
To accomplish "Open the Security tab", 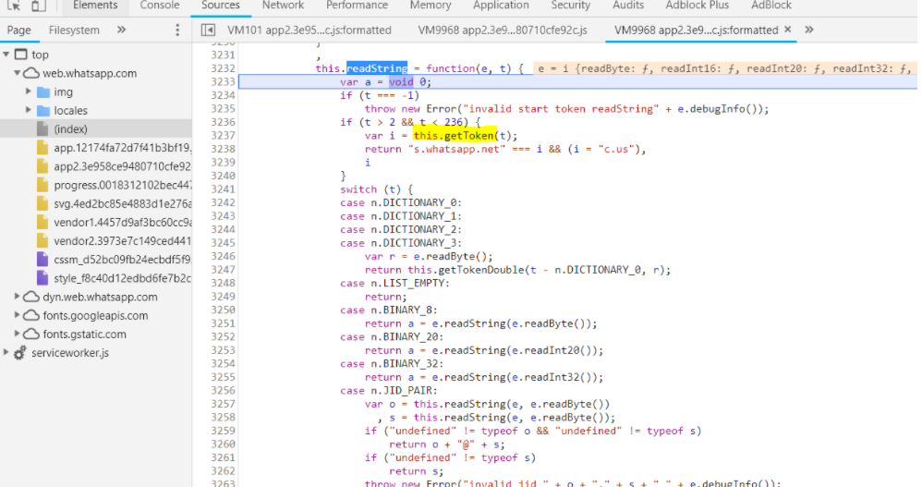I will tap(570, 6).
